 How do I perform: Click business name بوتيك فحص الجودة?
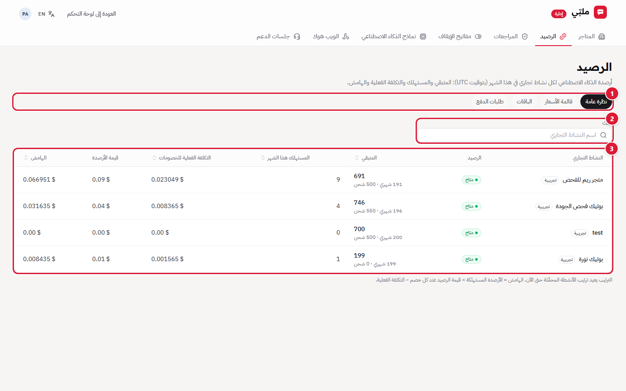point(579,206)
